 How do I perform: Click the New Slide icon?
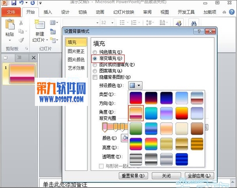(x=40, y=24)
